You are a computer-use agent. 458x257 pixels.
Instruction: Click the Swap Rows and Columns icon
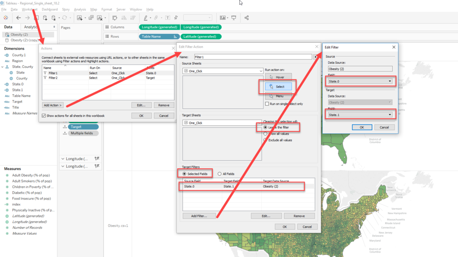(x=115, y=18)
